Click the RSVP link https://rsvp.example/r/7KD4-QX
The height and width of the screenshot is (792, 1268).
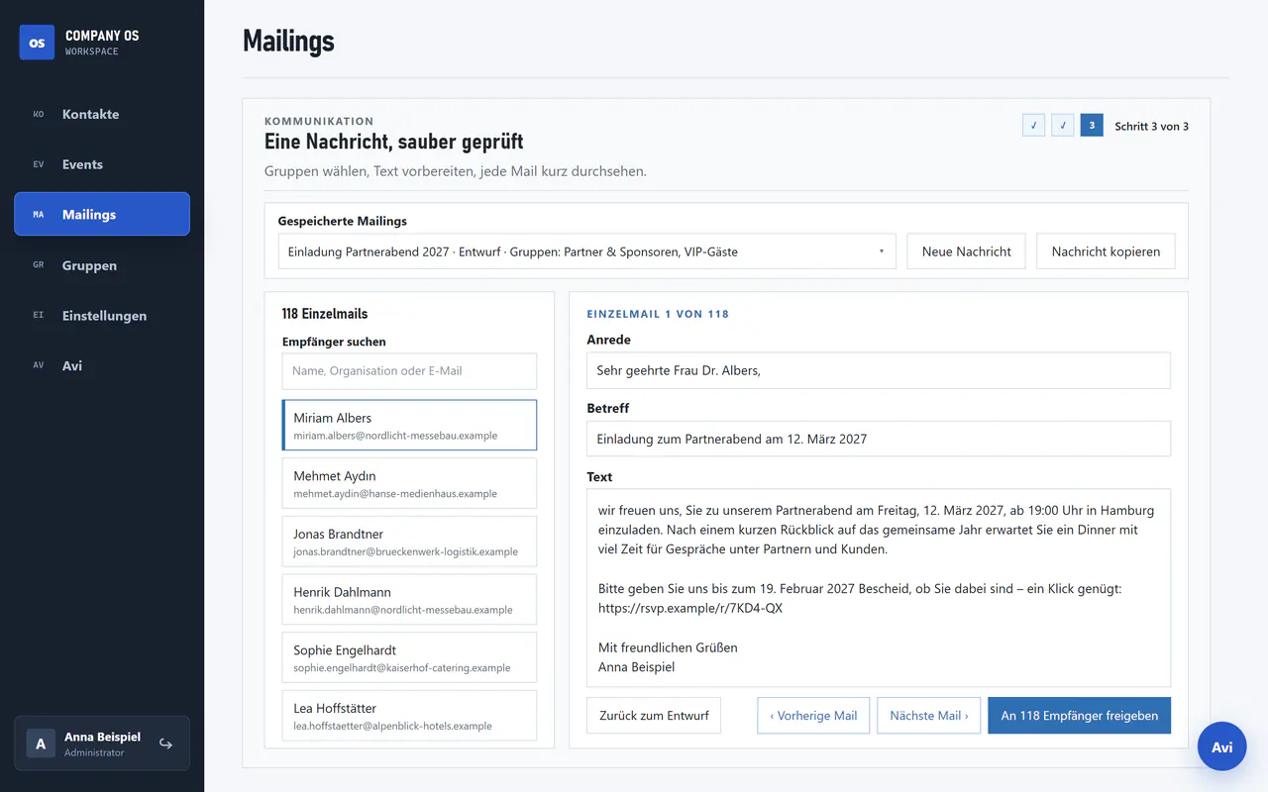(690, 608)
